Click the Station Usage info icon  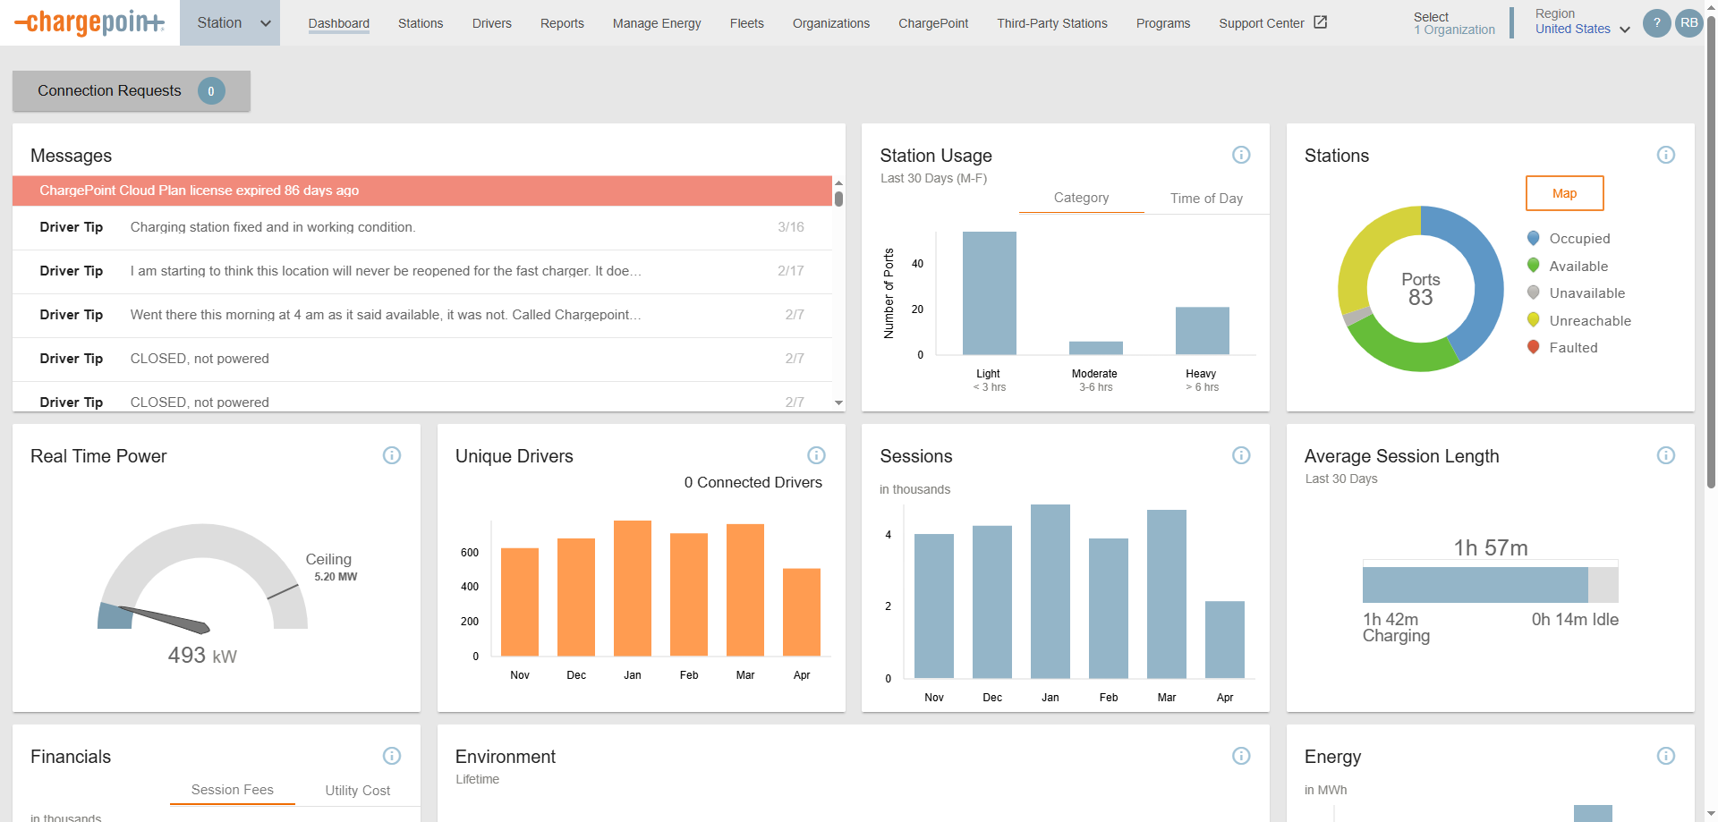click(1240, 155)
